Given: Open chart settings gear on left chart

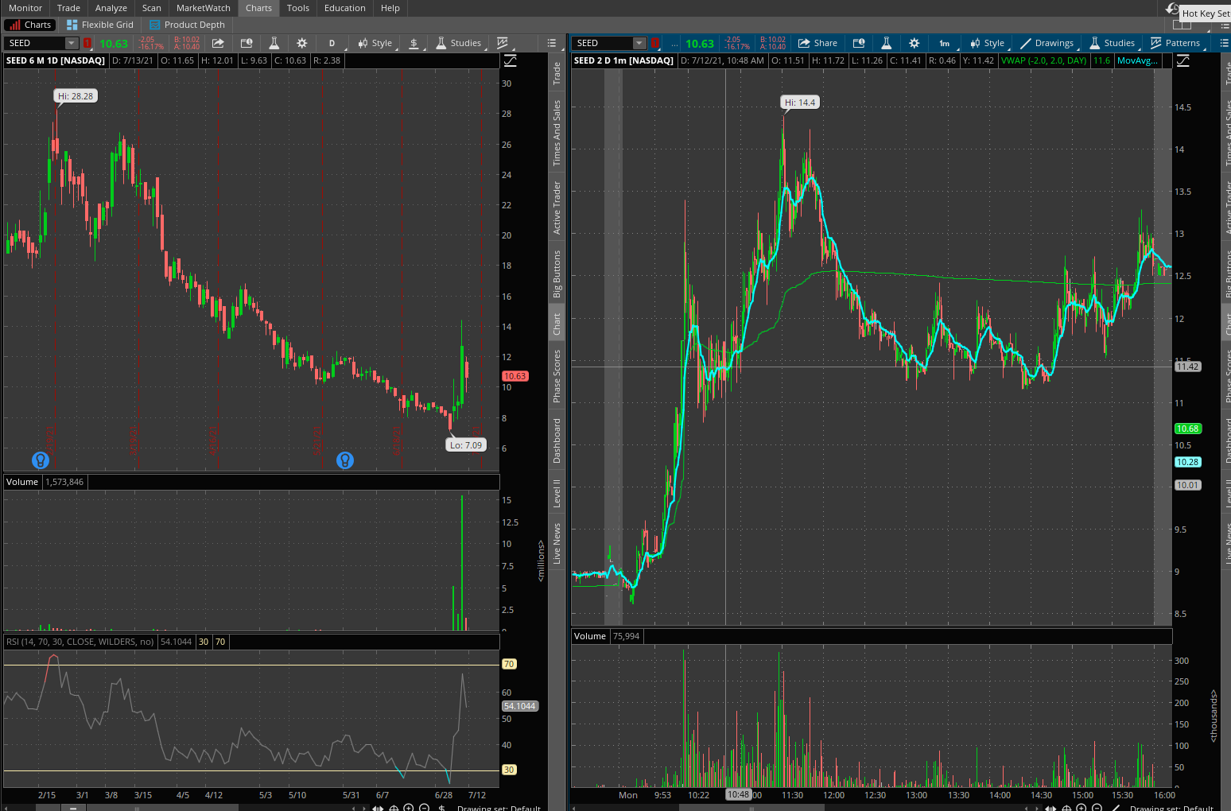Looking at the screenshot, I should tap(301, 43).
